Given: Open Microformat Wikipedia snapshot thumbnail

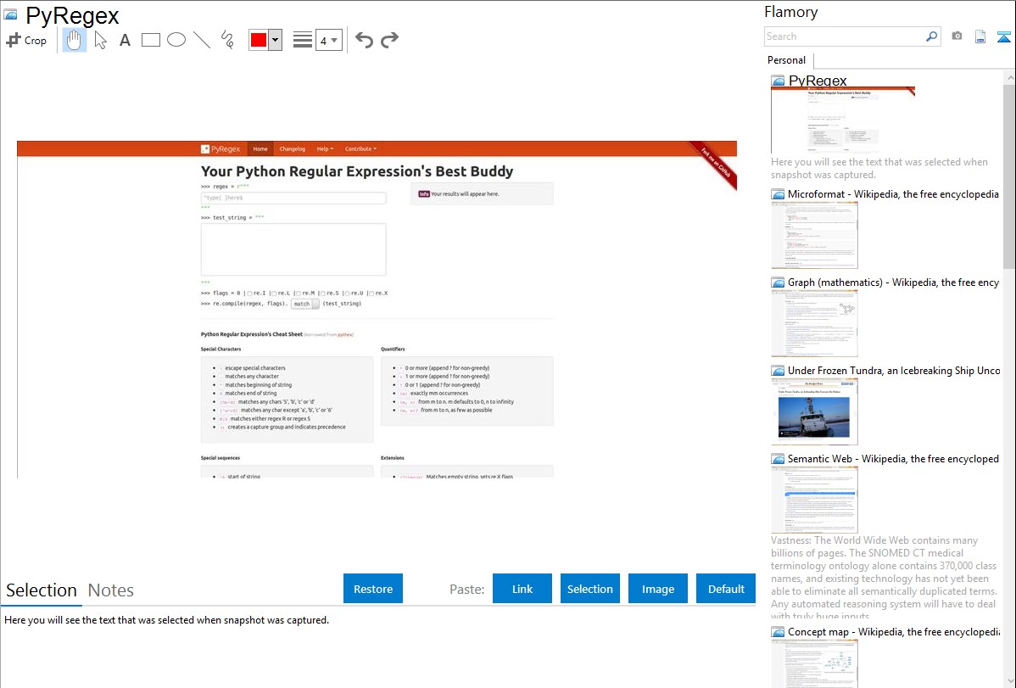Looking at the screenshot, I should coord(814,235).
